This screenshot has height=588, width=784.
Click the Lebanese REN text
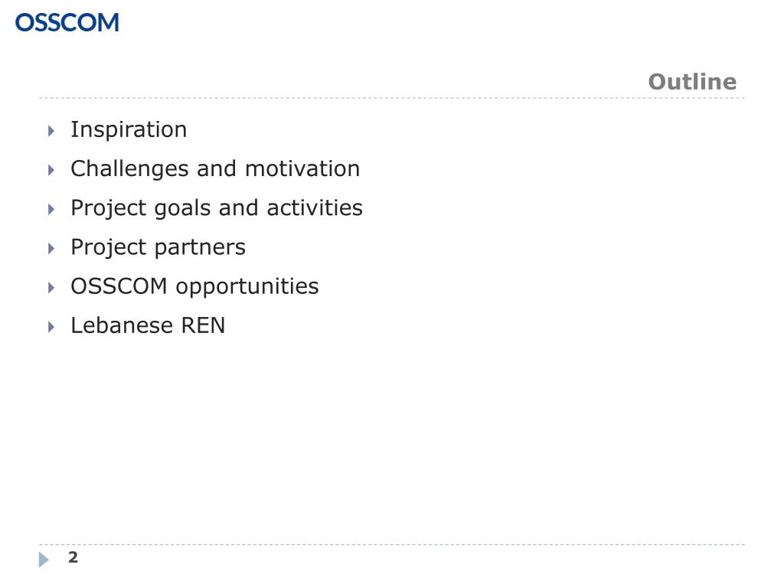point(148,325)
